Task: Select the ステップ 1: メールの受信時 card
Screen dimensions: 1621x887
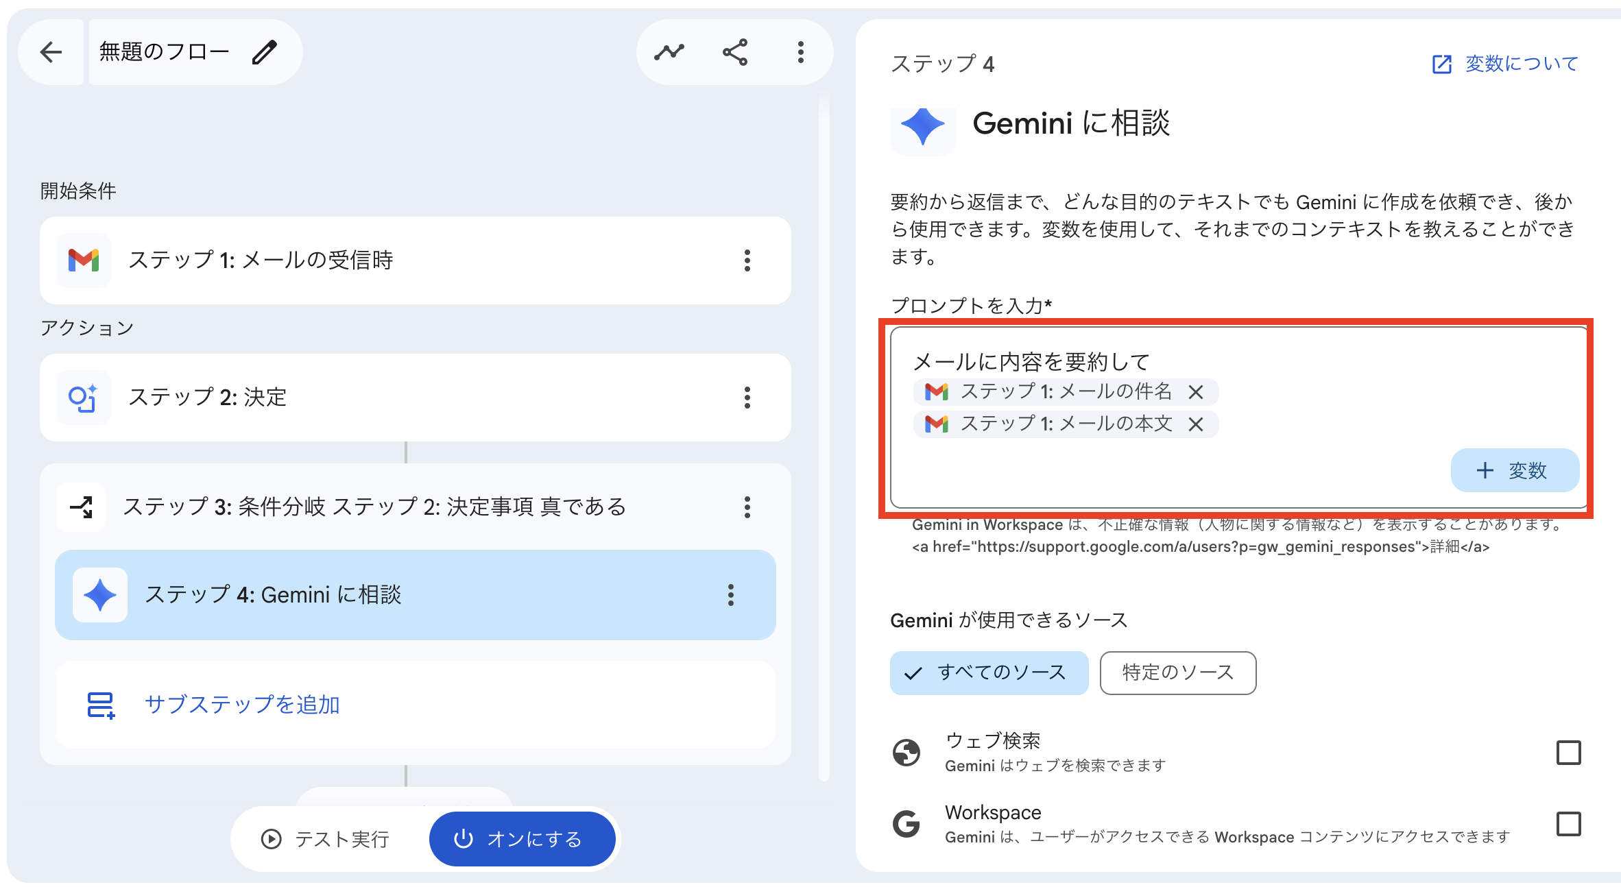Action: (x=416, y=260)
